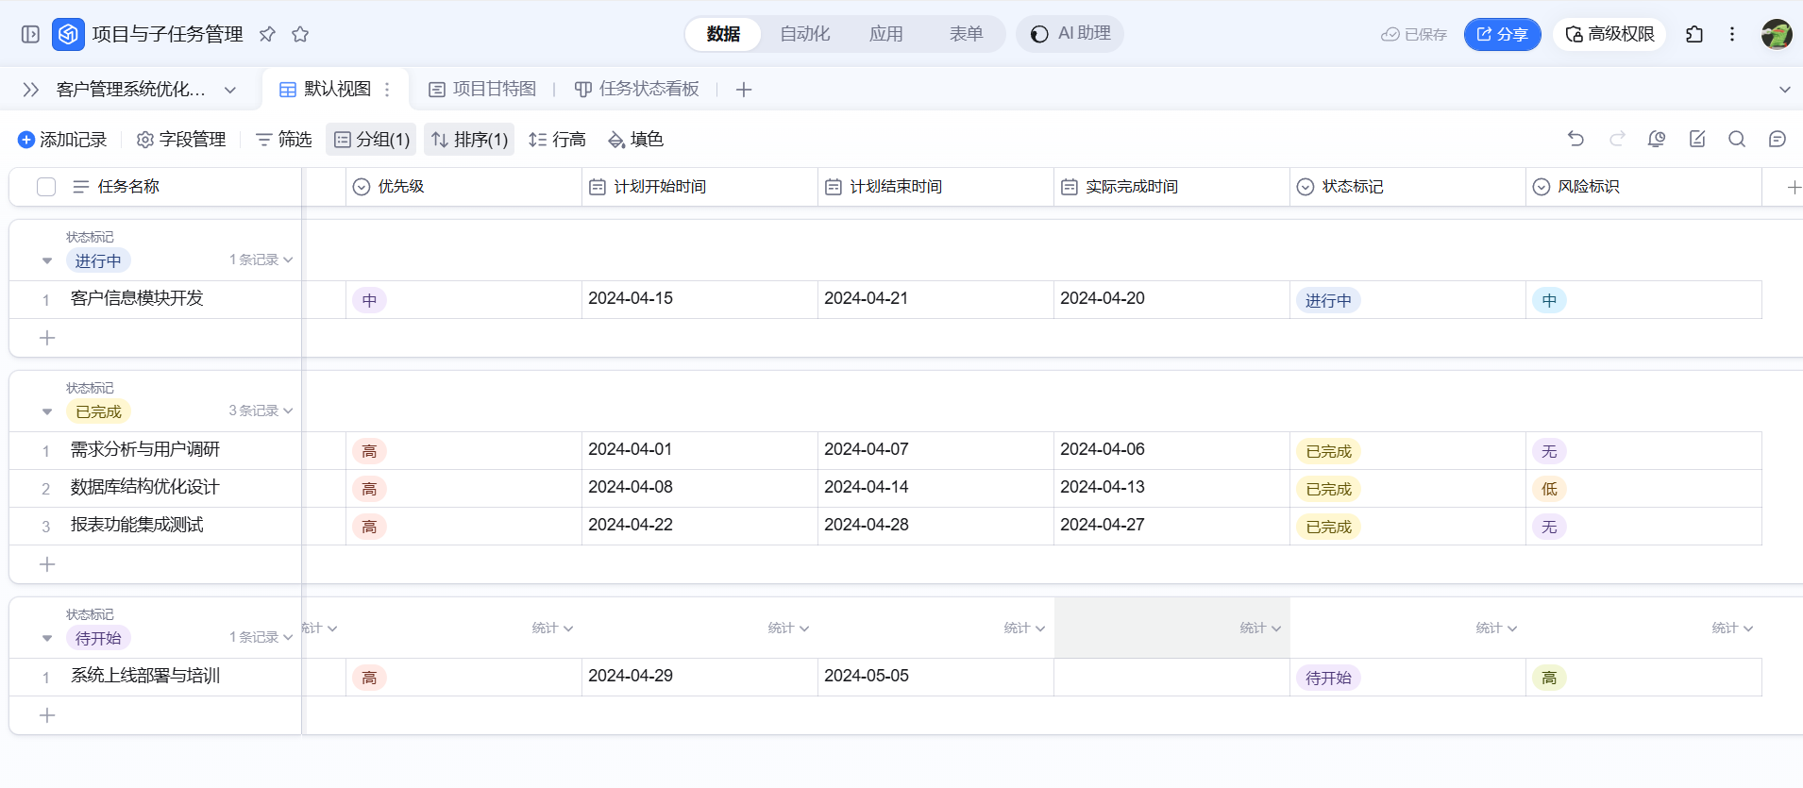Click the extensions puzzle icon

click(x=1694, y=34)
